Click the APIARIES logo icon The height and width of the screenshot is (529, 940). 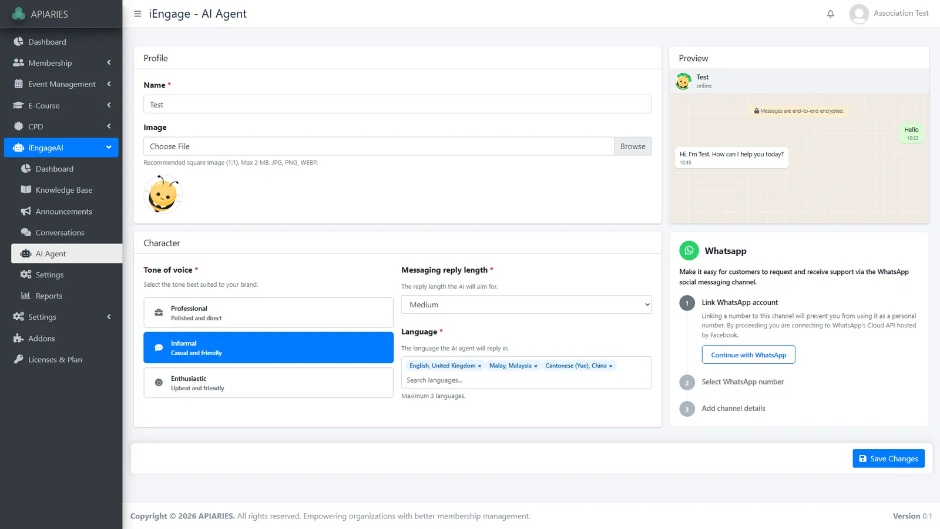click(x=19, y=13)
